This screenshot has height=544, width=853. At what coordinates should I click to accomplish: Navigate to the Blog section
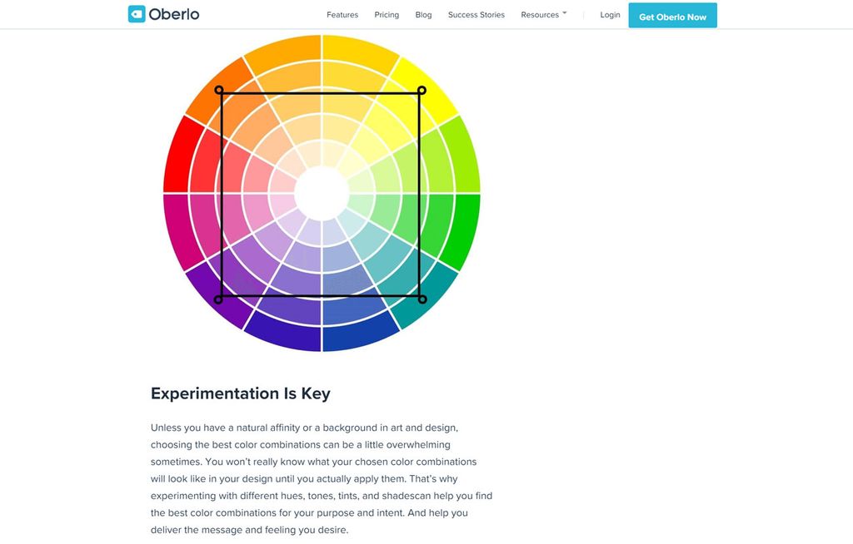click(423, 14)
